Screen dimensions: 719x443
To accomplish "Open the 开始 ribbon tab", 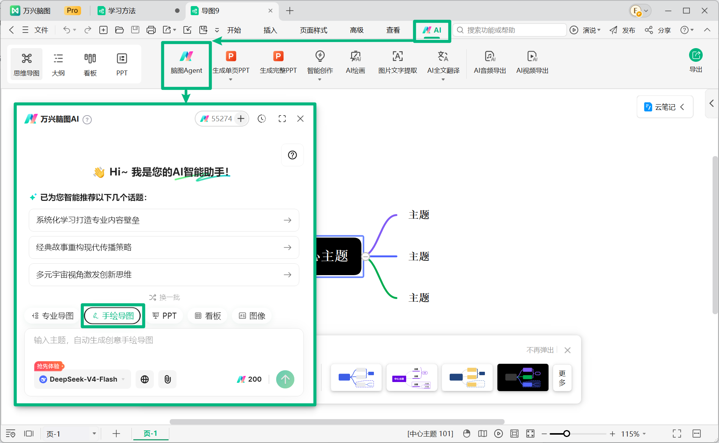I will [234, 30].
